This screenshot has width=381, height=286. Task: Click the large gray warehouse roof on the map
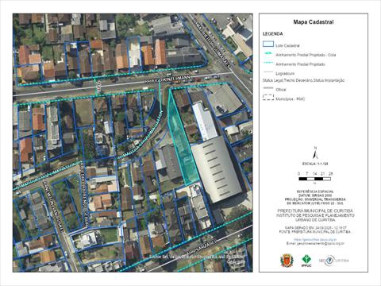click(217, 168)
